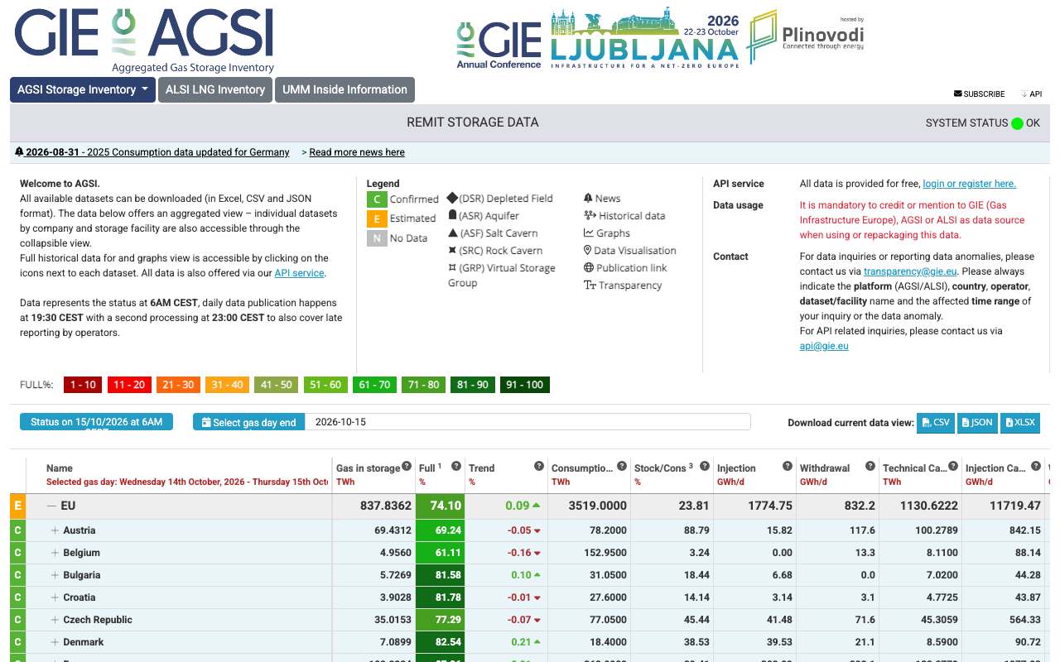Viewport: 1060px width, 662px height.
Task: Click help icon beside Full % column
Action: pyautogui.click(x=456, y=466)
